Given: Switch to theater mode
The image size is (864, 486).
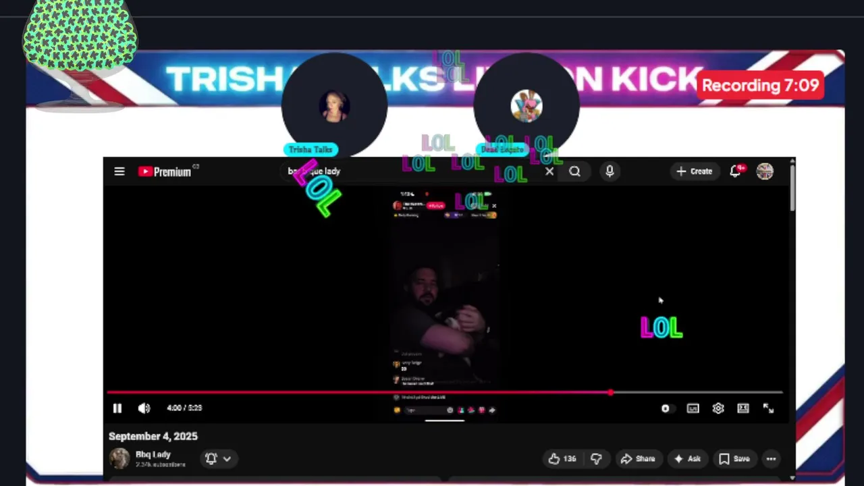Looking at the screenshot, I should 743,408.
